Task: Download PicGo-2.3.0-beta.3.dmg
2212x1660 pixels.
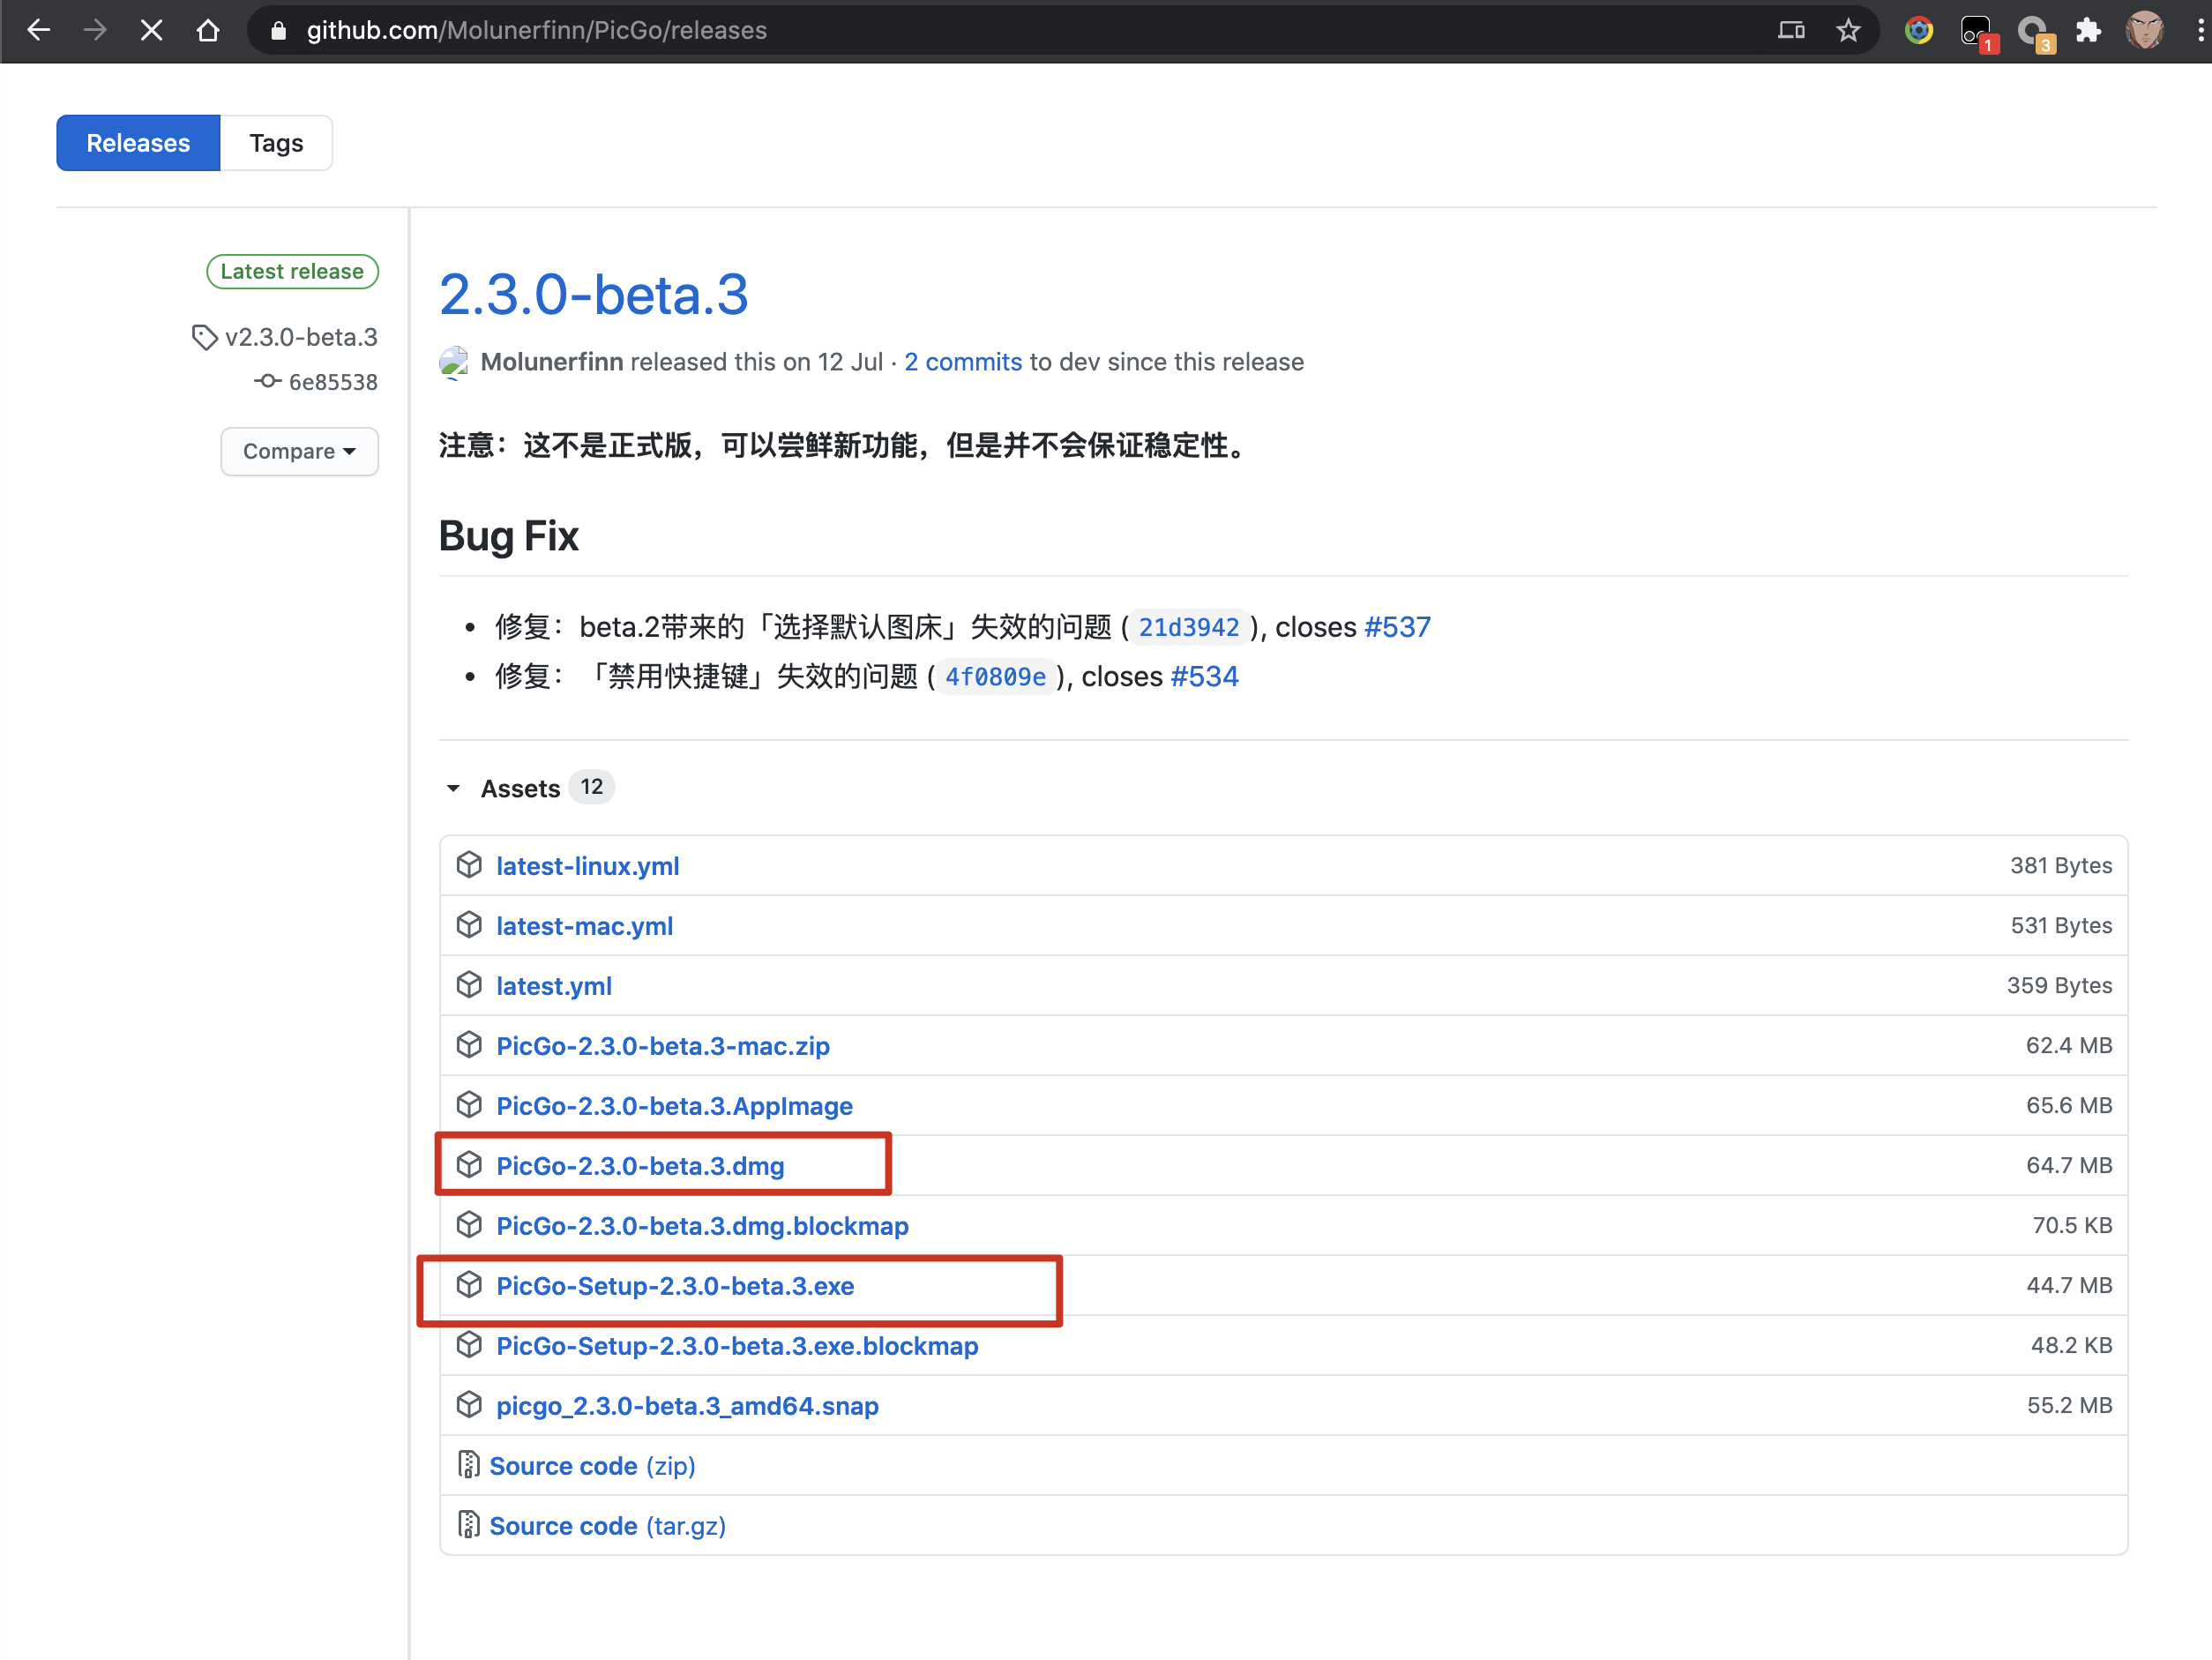Action: 640,1166
